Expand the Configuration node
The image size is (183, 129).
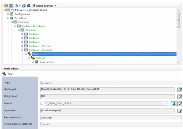[x=8, y=14]
